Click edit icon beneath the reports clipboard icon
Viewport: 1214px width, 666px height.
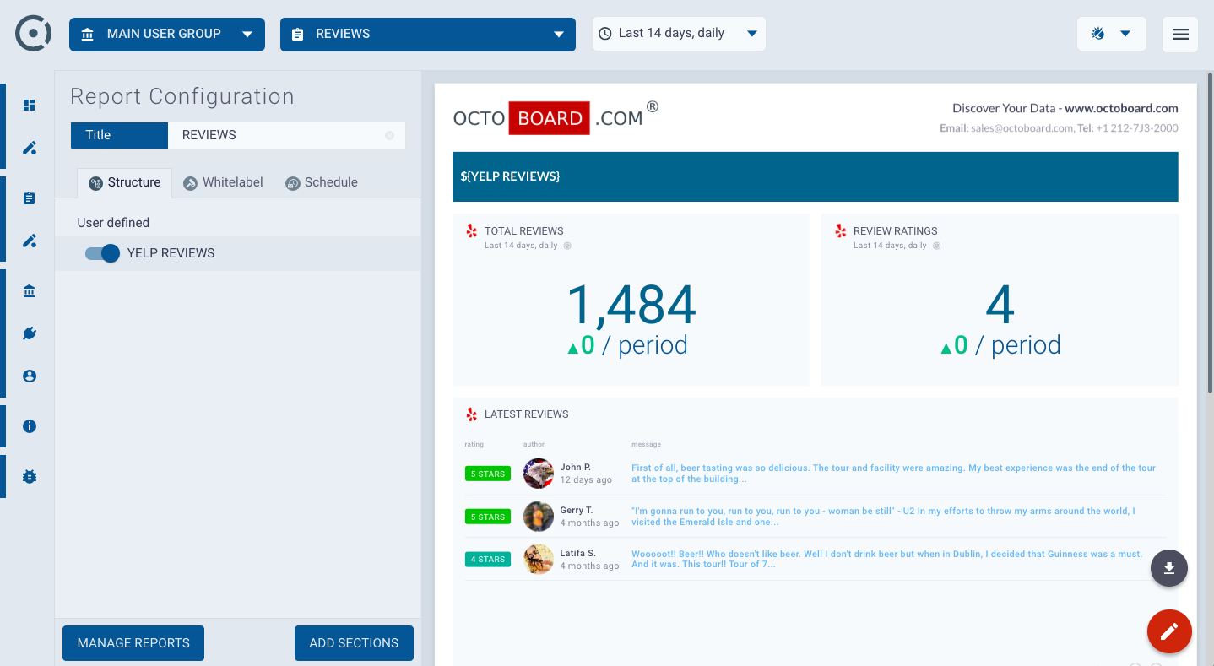[x=30, y=241]
